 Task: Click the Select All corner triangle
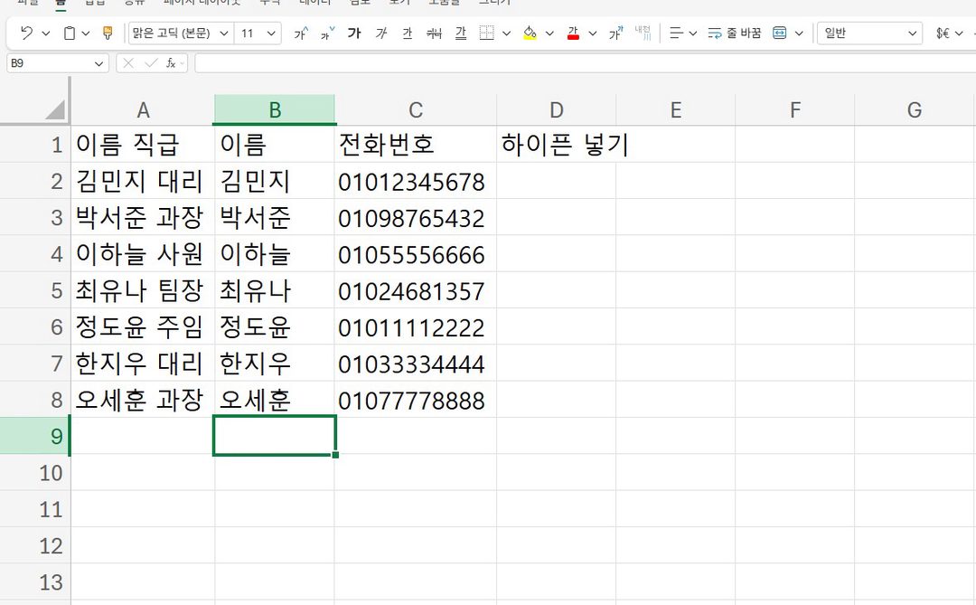point(55,109)
